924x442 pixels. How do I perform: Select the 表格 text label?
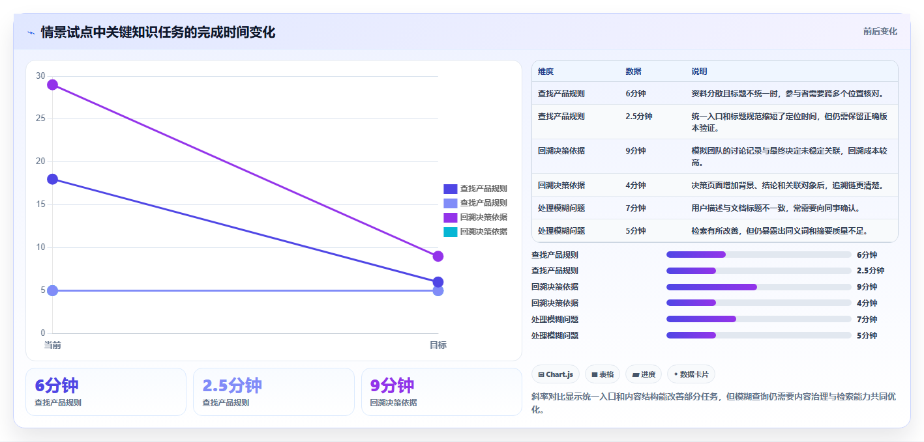click(x=606, y=374)
